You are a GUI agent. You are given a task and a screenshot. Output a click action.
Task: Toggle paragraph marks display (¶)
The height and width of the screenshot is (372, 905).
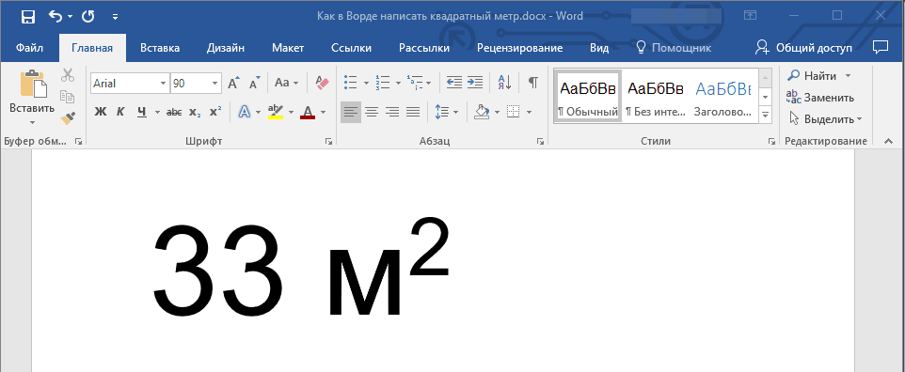(533, 83)
